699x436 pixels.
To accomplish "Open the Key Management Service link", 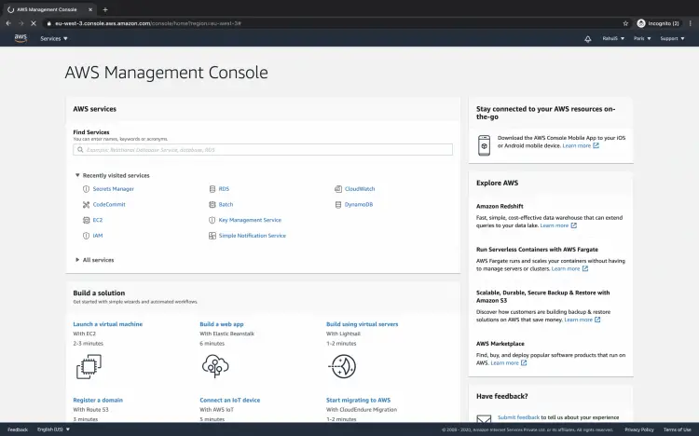I will point(250,220).
